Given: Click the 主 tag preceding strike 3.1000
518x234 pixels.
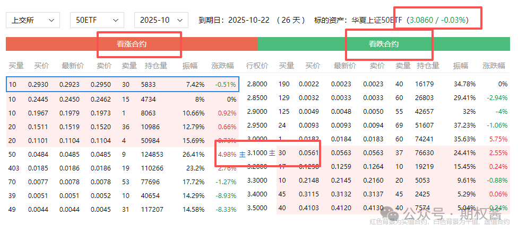Looking at the screenshot, I should tap(242, 155).
